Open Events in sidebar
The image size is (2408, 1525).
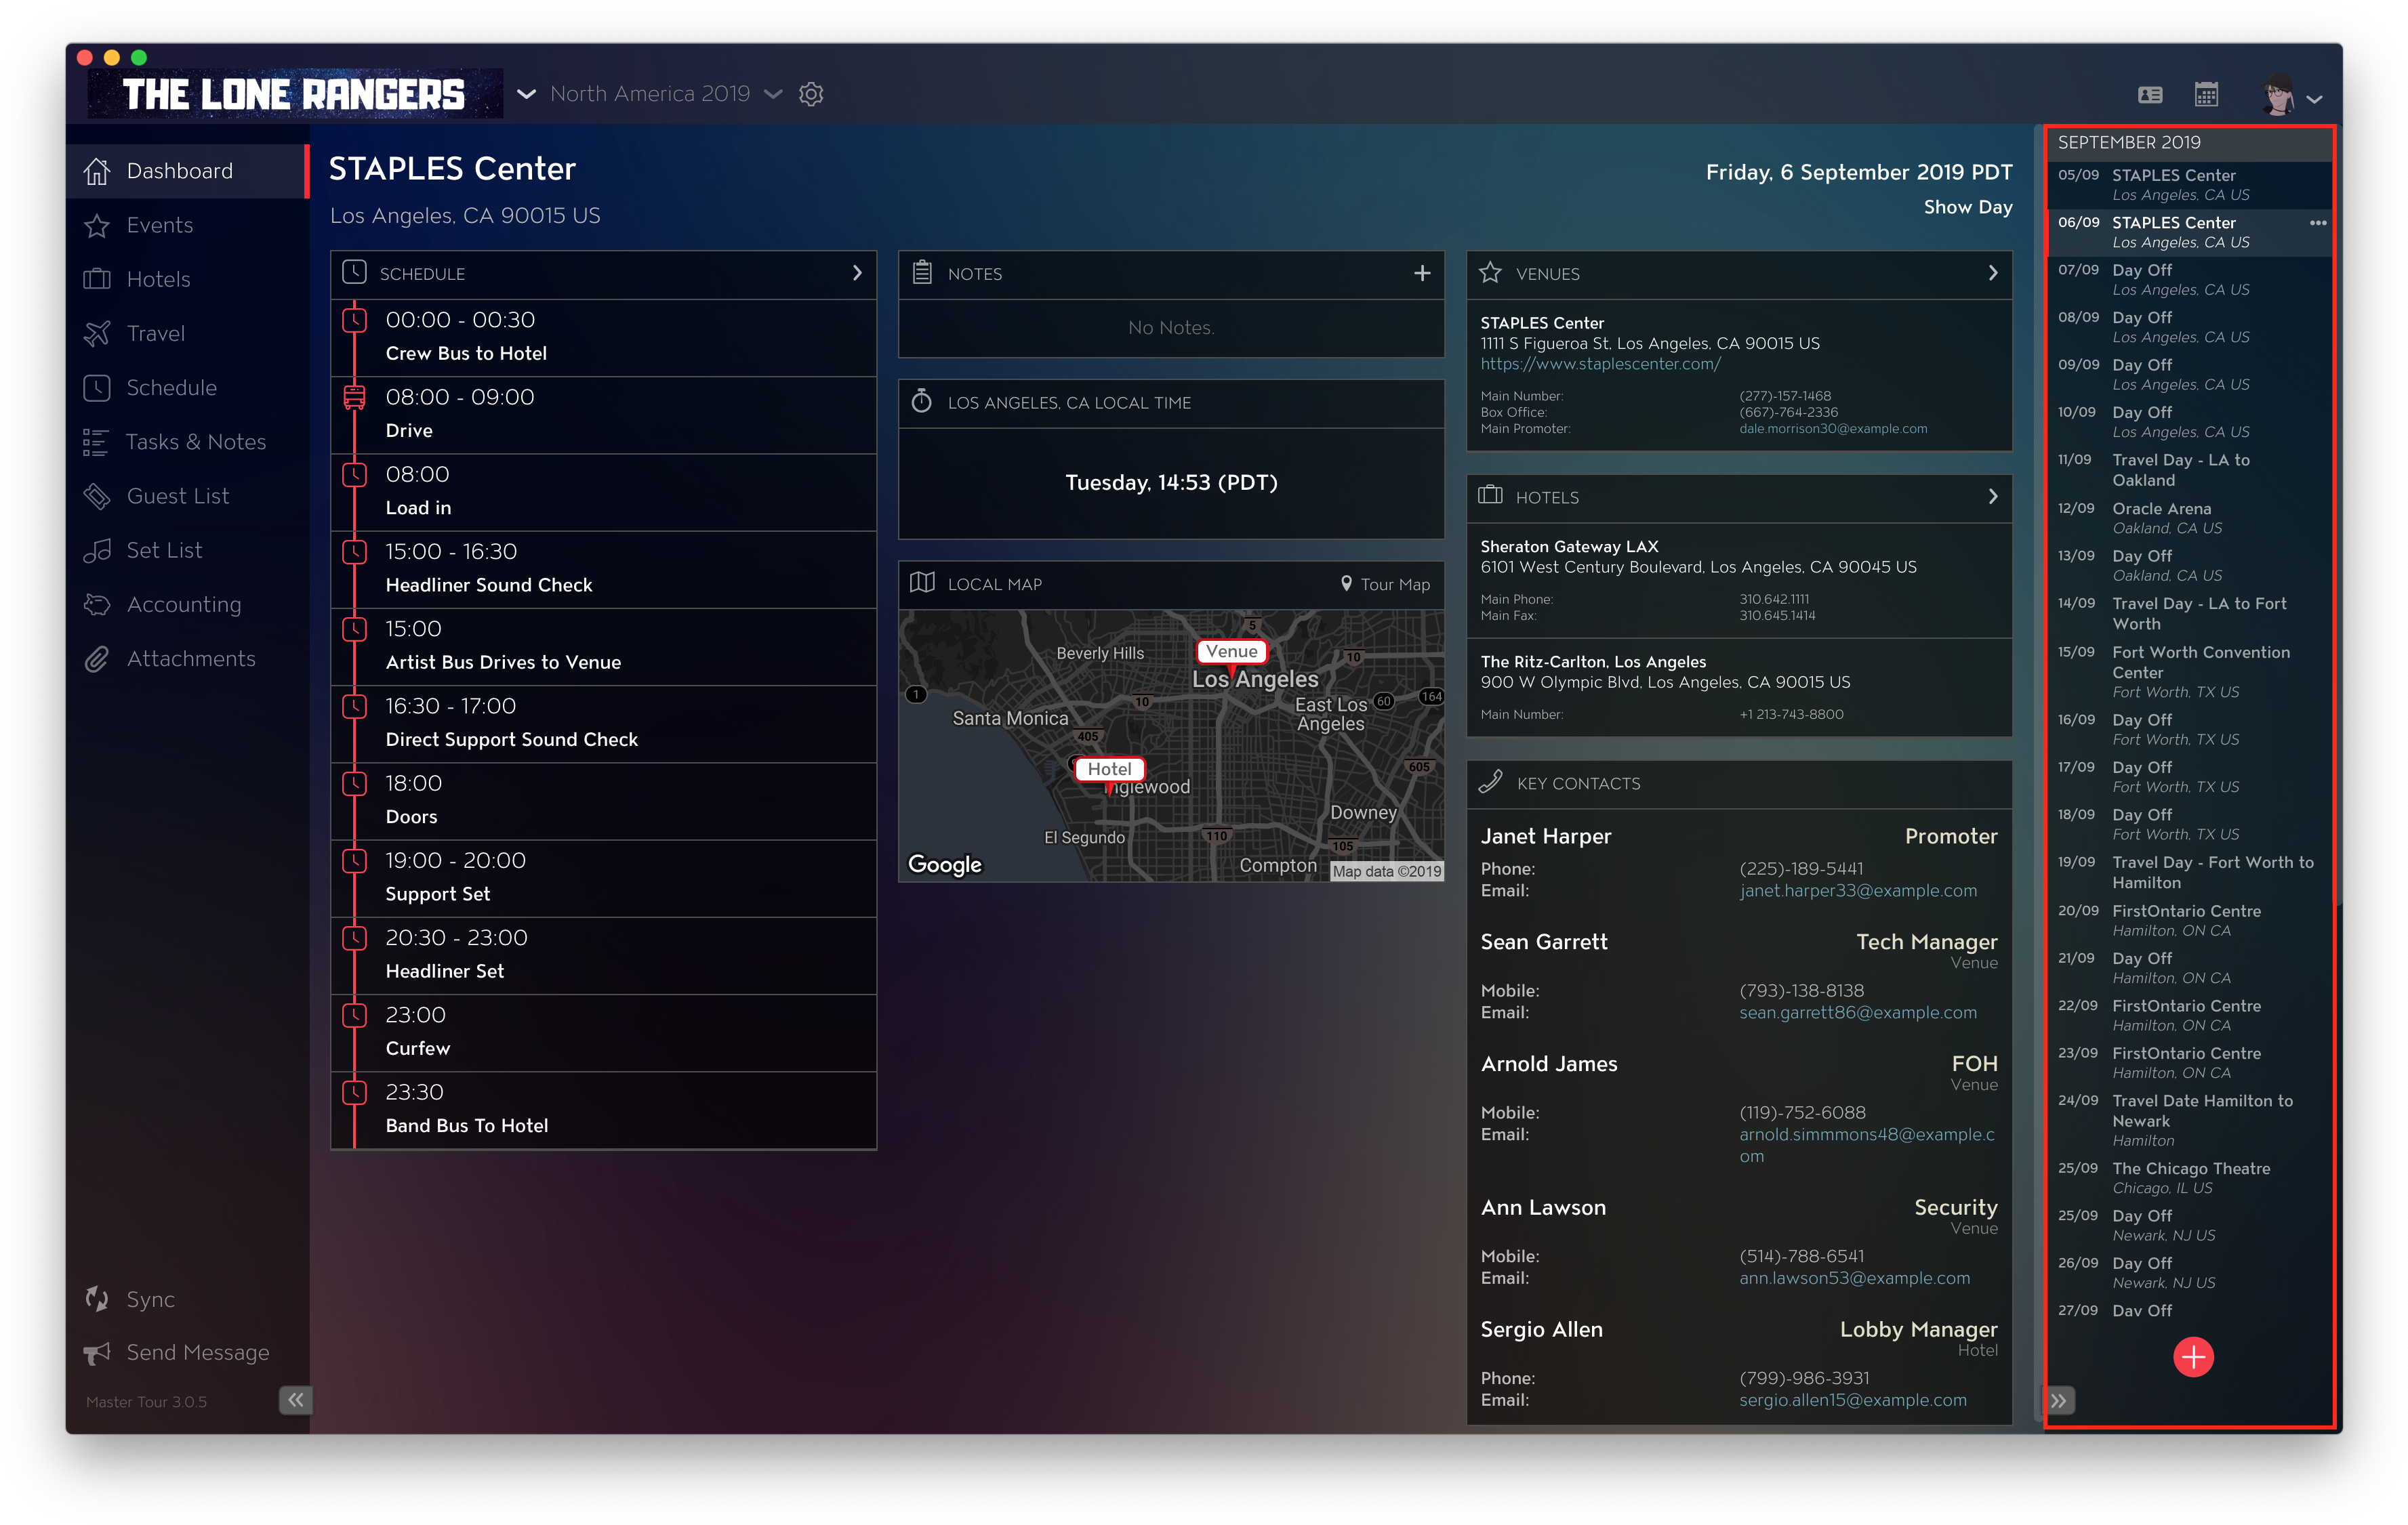coord(187,225)
